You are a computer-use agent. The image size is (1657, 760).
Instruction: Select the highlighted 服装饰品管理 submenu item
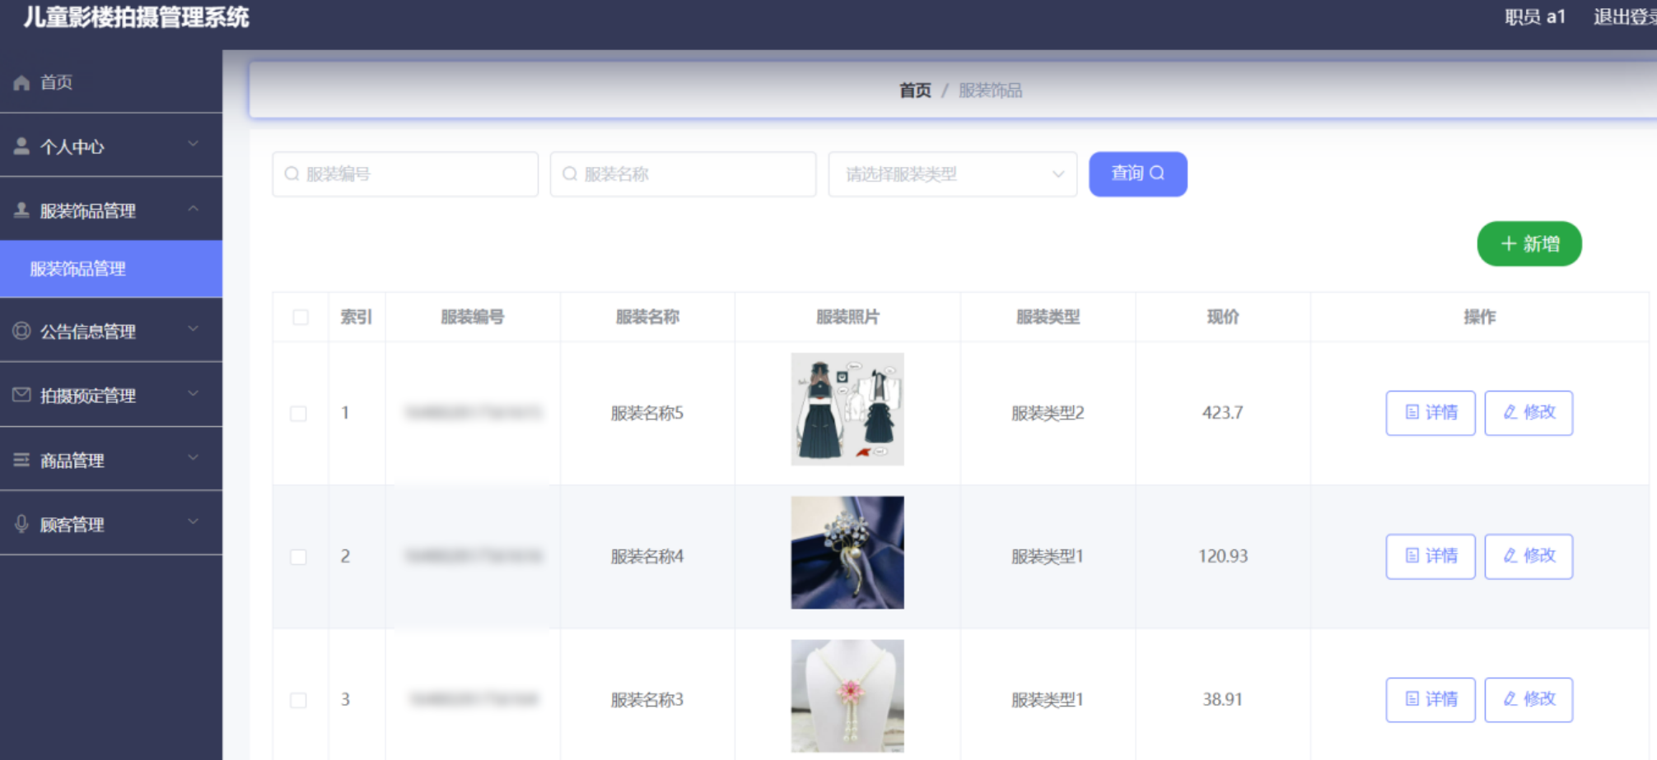(111, 269)
